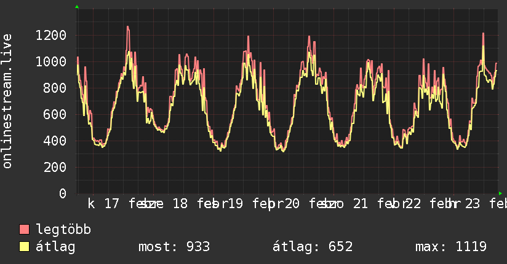Click the "átlag: 652" average statistic

point(312,247)
